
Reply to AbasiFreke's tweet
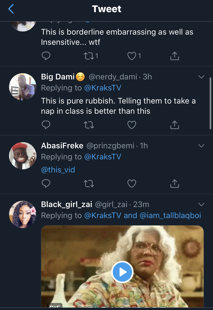coord(46,184)
